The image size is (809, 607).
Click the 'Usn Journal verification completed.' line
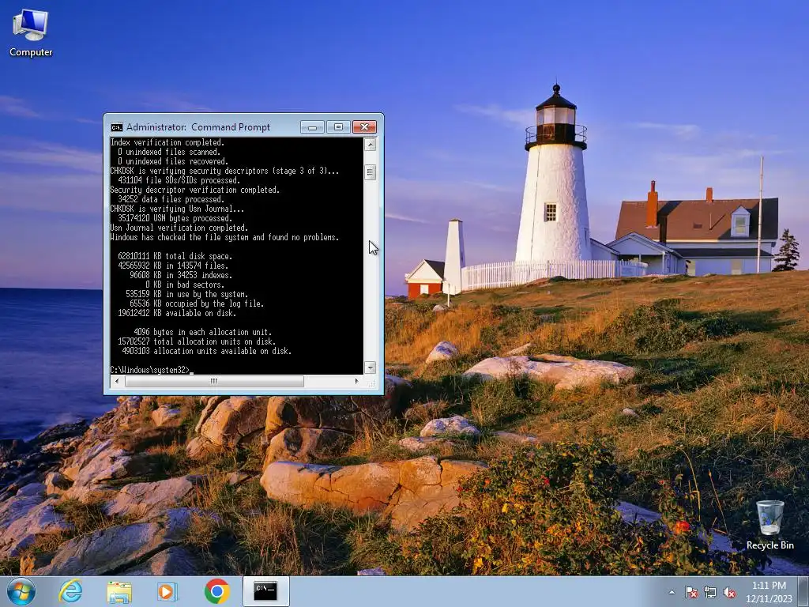(x=179, y=228)
